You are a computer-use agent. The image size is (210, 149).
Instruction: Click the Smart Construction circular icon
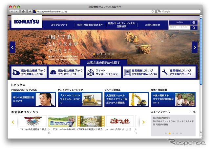(x=91, y=72)
